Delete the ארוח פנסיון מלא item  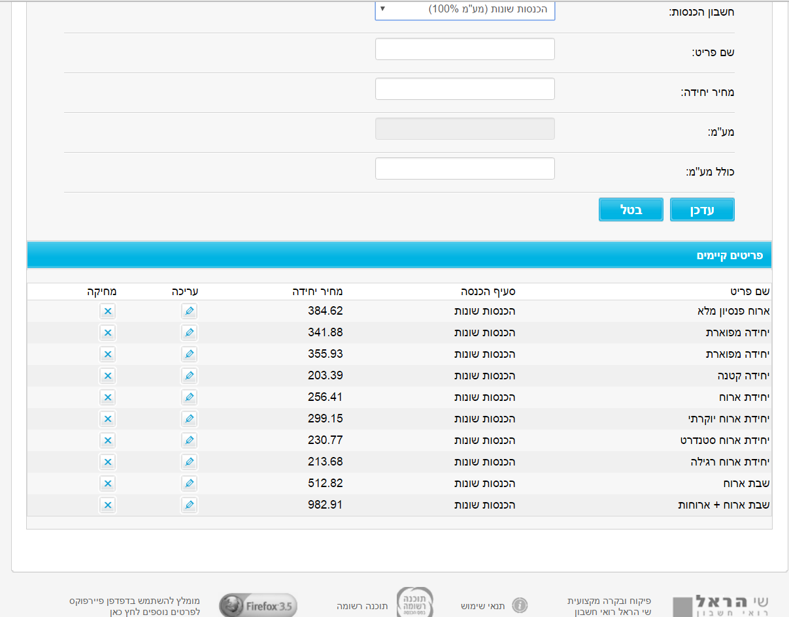(x=108, y=311)
